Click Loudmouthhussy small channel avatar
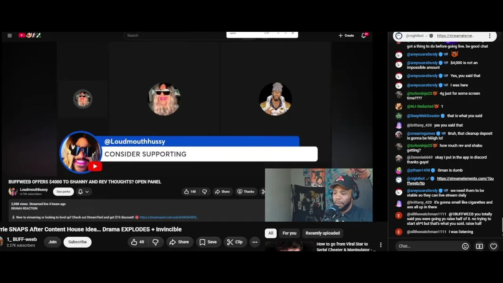This screenshot has width=503, height=283. (13, 191)
